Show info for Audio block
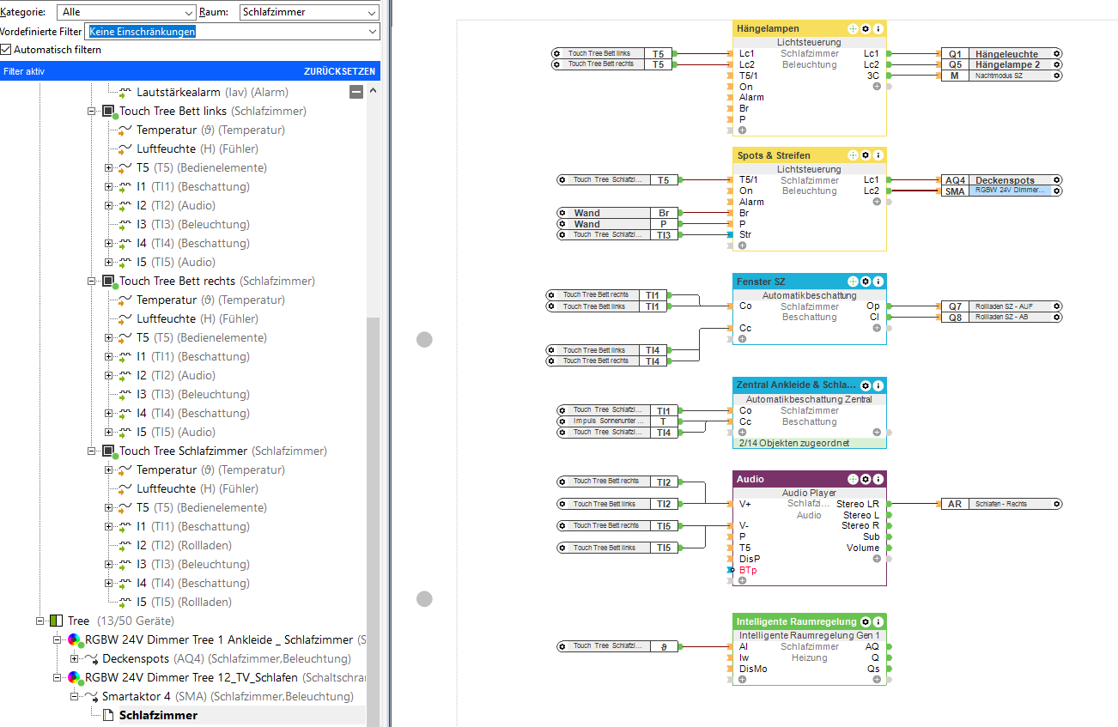Viewport: 1118px width, 727px height. 878,479
